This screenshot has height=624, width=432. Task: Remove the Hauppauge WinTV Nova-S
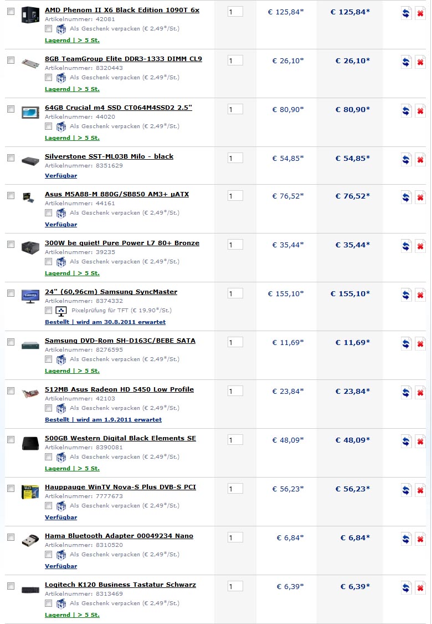click(420, 490)
